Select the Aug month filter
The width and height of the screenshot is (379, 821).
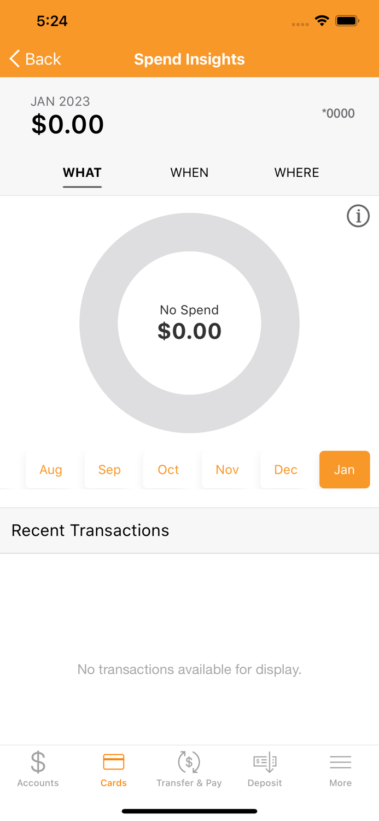point(50,470)
